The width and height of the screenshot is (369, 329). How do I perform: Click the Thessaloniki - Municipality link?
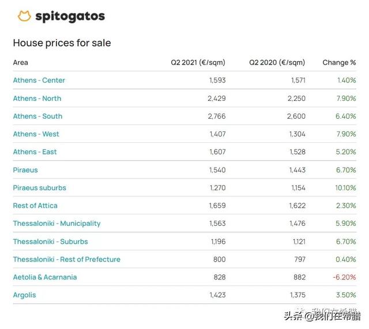click(57, 224)
